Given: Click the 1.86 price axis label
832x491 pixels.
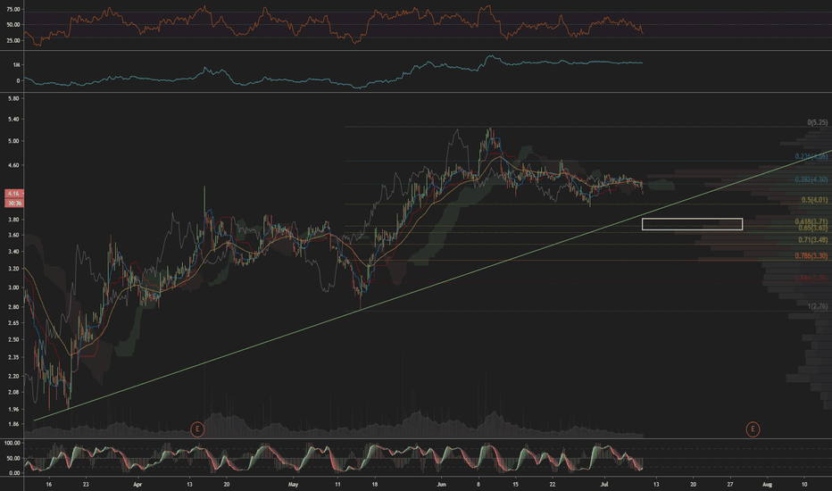Looking at the screenshot, I should pyautogui.click(x=13, y=424).
